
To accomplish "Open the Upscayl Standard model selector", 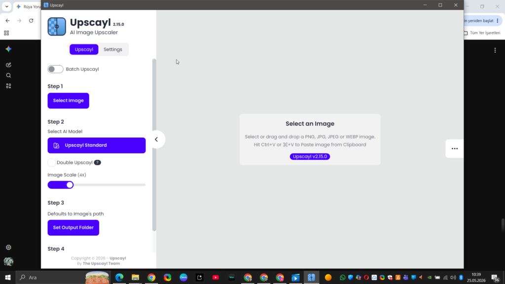I will pyautogui.click(x=97, y=145).
